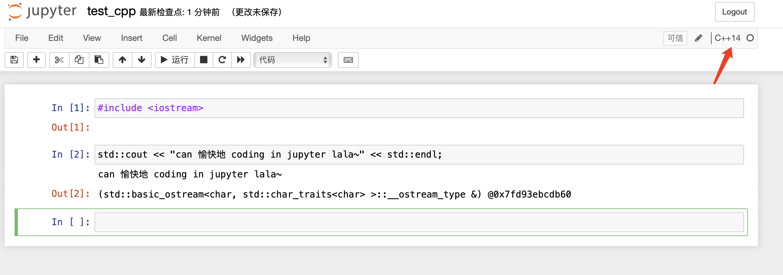Click into the empty code cell

click(419, 222)
